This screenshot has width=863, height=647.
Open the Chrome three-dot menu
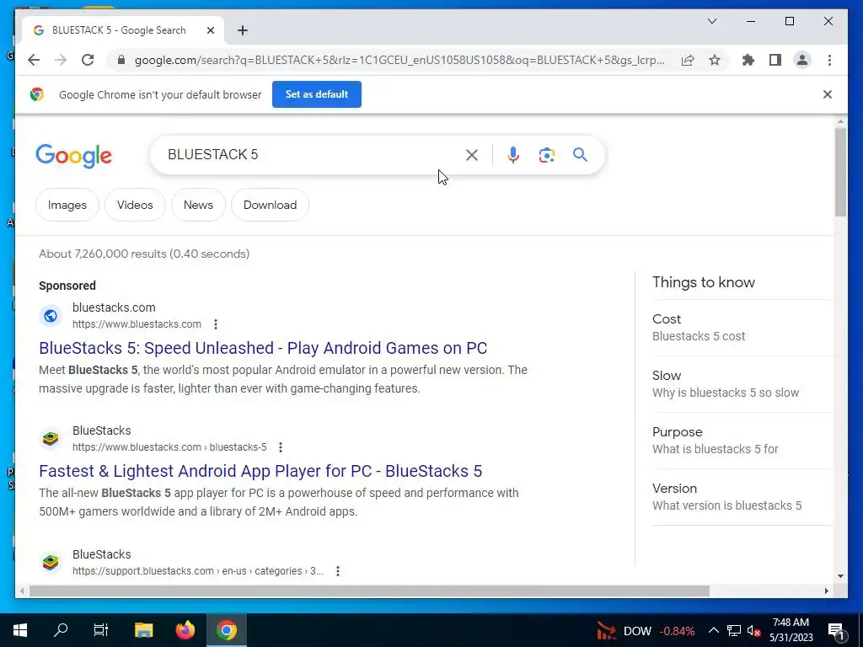pyautogui.click(x=829, y=60)
